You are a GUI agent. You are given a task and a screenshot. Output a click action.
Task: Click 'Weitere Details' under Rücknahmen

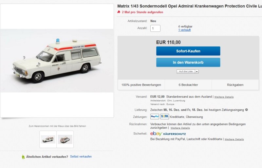[180, 128]
